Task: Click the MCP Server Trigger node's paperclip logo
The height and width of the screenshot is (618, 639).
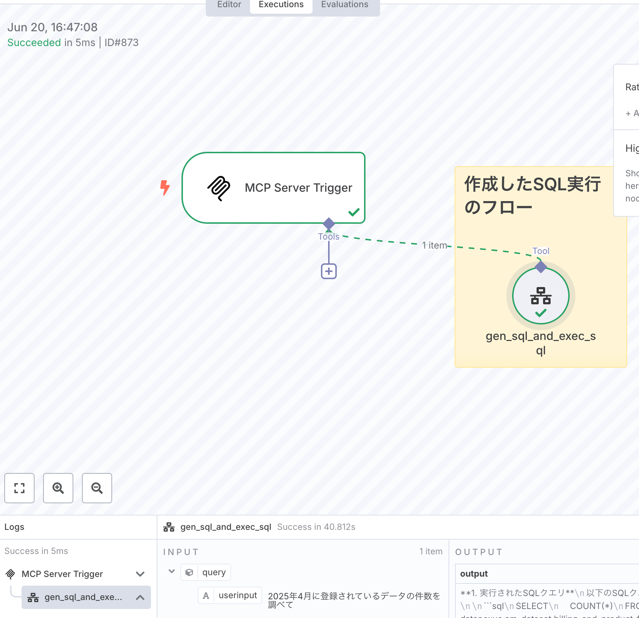Action: pos(219,188)
